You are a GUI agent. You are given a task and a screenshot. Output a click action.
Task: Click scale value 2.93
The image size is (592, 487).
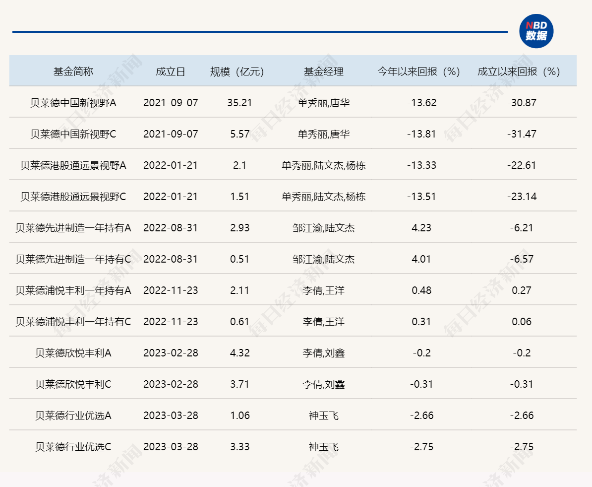240,228
